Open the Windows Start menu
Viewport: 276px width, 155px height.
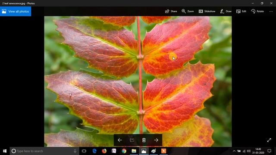5,151
